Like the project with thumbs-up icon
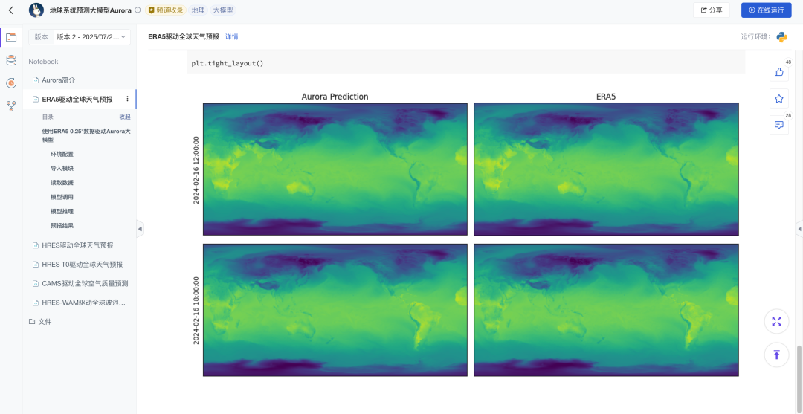The image size is (803, 414). pyautogui.click(x=779, y=71)
